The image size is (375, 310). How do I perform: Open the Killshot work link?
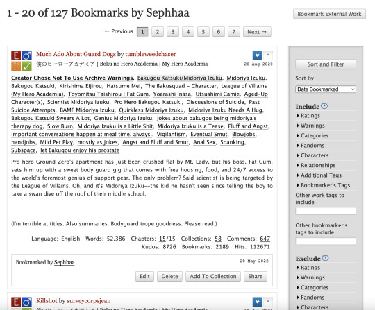click(47, 301)
